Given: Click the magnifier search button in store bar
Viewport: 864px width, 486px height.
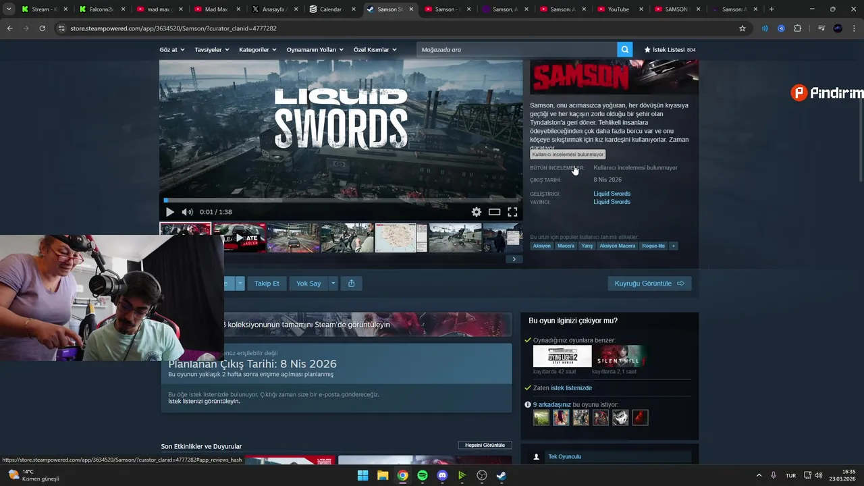Looking at the screenshot, I should click(x=626, y=49).
